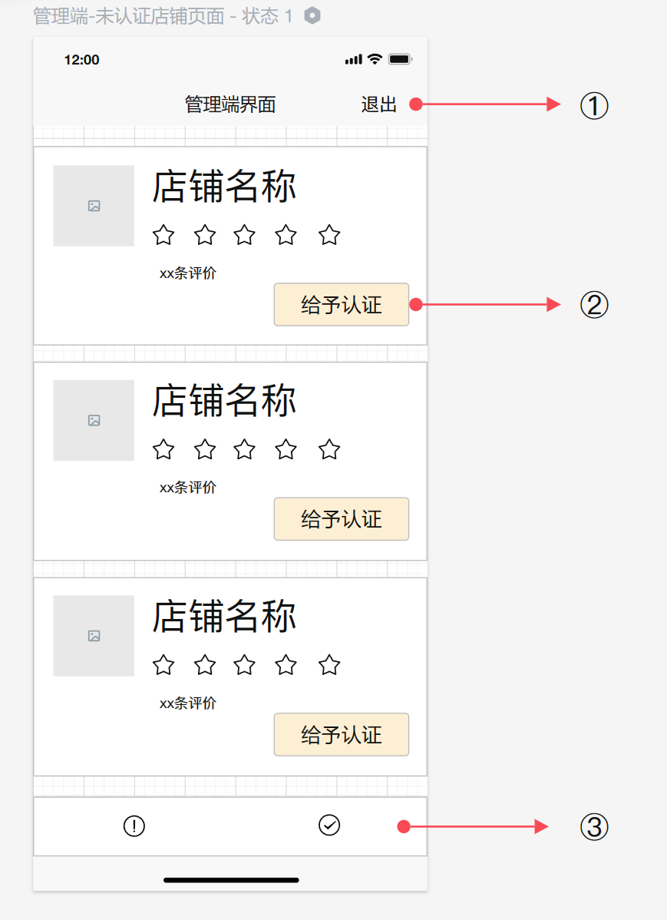Click 退出 to log out
667x920 pixels.
[x=379, y=104]
